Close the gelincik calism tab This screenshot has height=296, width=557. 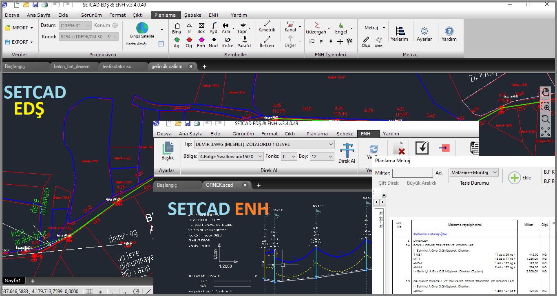[x=191, y=66]
